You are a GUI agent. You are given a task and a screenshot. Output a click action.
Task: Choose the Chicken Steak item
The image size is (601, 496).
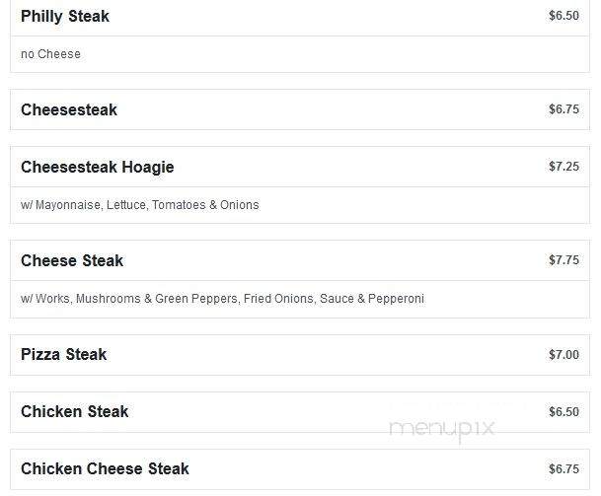[x=75, y=412]
